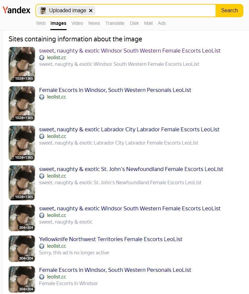This screenshot has width=249, height=294.
Task: Click the thumbnail of the Yellowknife result
Action: pyautogui.click(x=22, y=249)
